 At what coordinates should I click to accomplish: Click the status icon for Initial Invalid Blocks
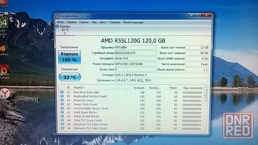(x=62, y=116)
